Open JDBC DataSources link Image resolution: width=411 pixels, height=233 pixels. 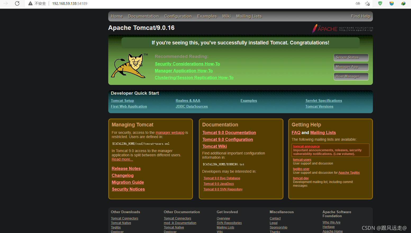tap(192, 106)
